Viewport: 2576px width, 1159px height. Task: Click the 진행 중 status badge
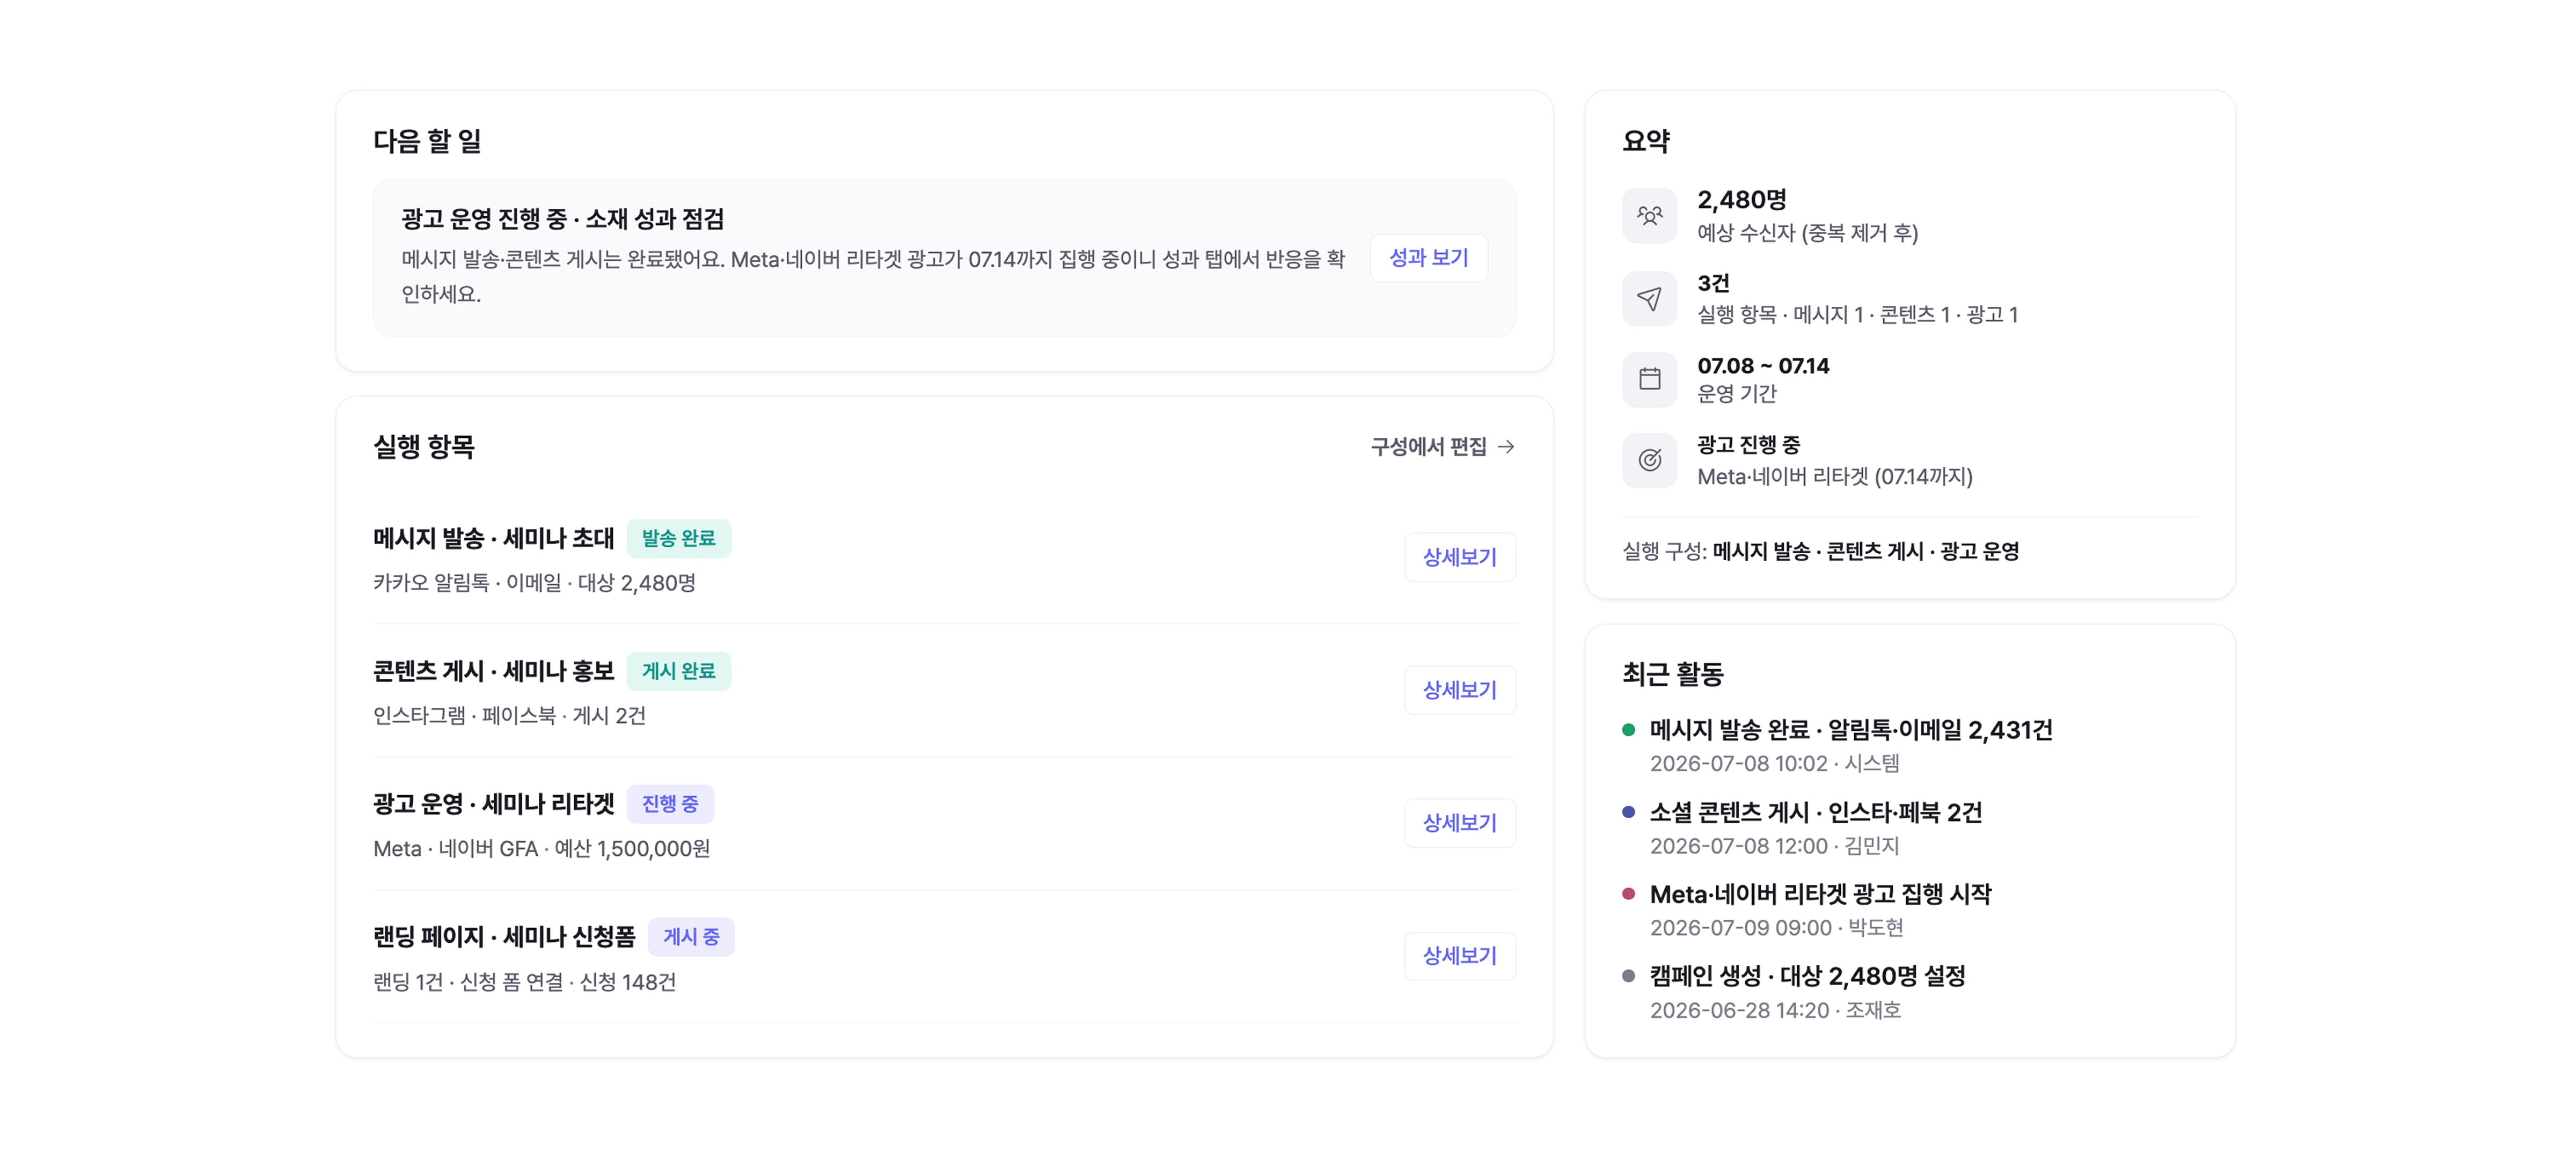(x=670, y=804)
